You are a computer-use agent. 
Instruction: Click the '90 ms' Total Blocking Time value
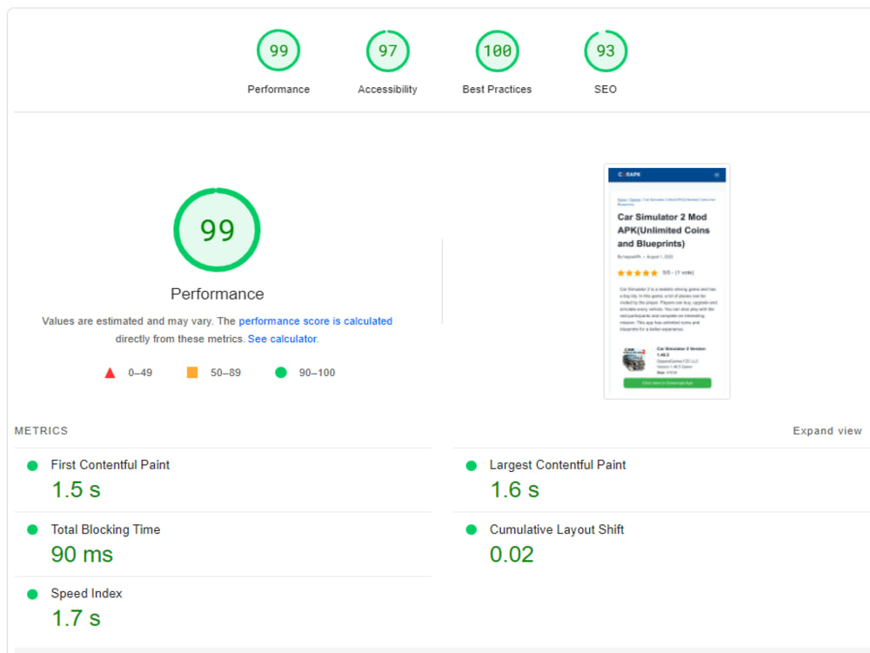[x=82, y=554]
